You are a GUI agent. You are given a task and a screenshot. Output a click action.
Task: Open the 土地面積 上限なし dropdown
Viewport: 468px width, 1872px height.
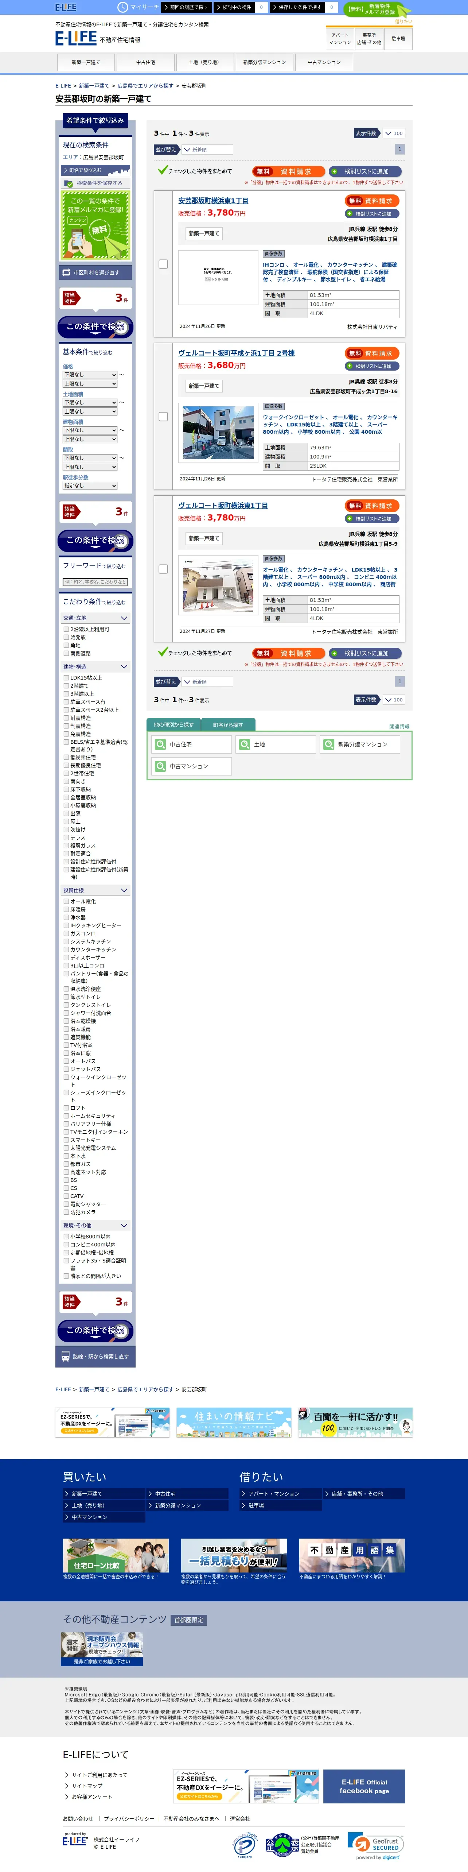[90, 411]
